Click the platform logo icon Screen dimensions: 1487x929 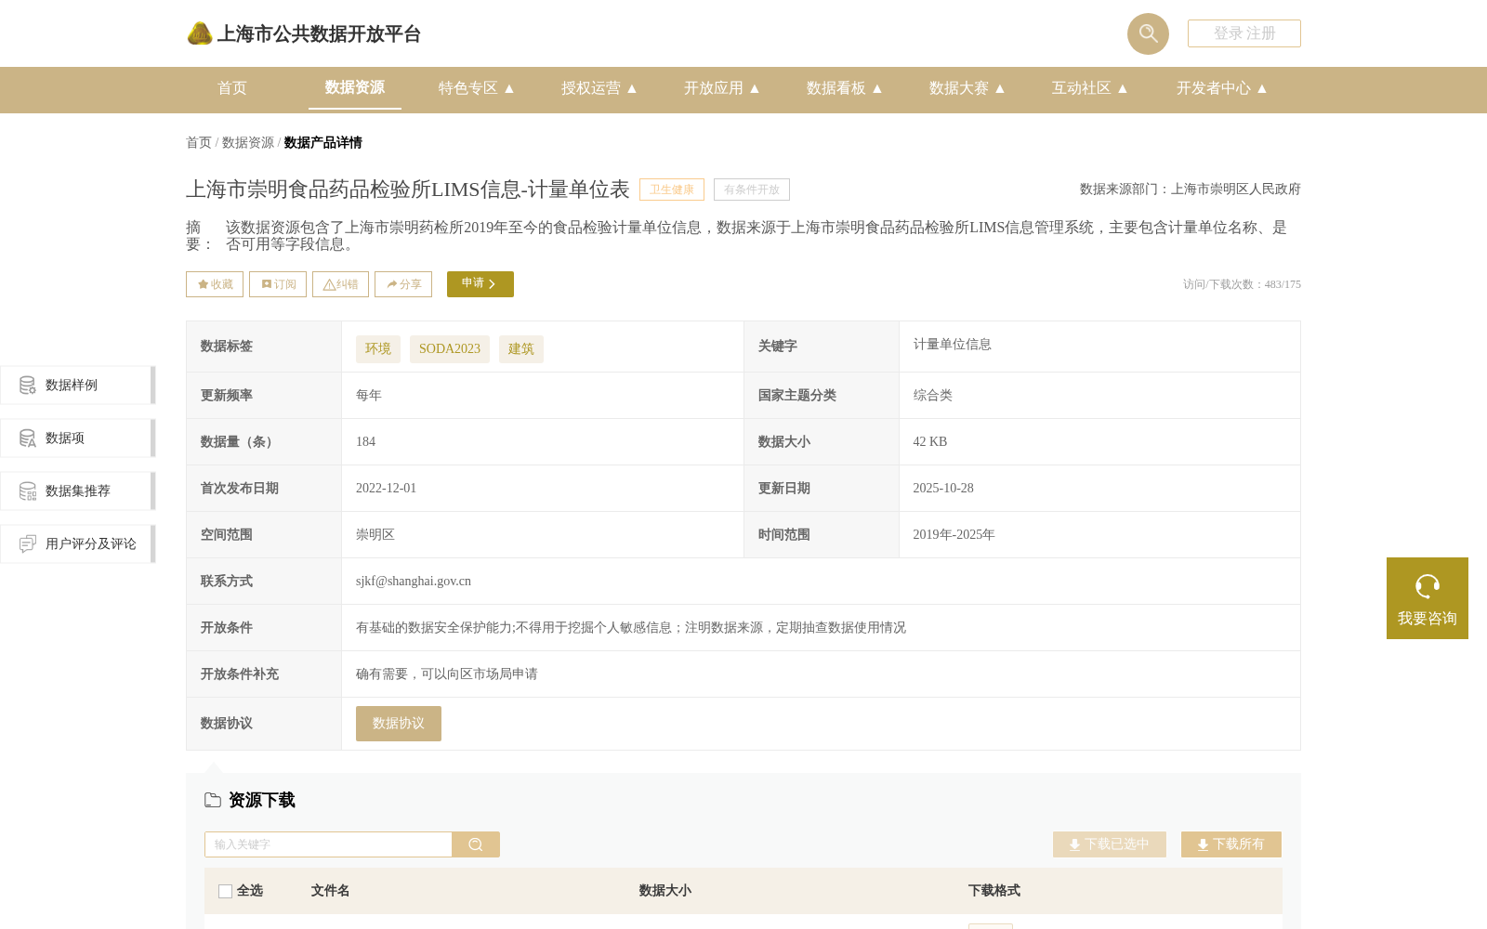click(200, 33)
